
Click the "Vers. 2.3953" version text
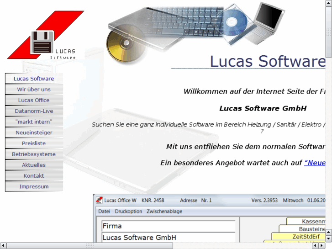click(x=264, y=200)
